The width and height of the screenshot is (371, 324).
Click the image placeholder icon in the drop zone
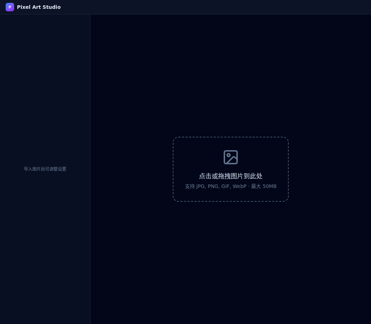[x=231, y=157]
